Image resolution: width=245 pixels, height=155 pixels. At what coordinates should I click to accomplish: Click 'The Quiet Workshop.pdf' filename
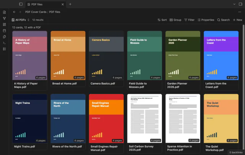coord(214,148)
